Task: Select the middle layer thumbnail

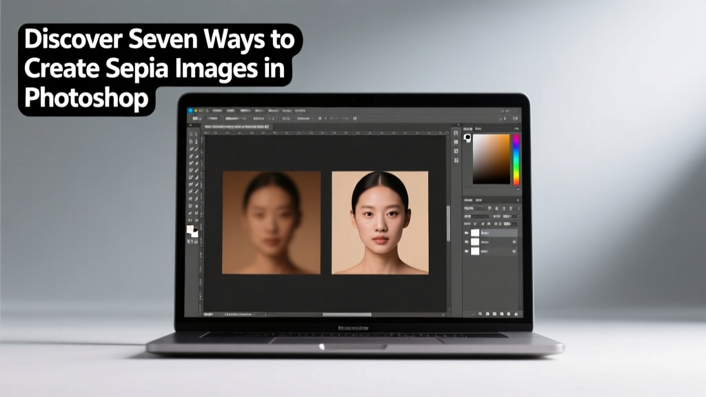Action: [475, 242]
